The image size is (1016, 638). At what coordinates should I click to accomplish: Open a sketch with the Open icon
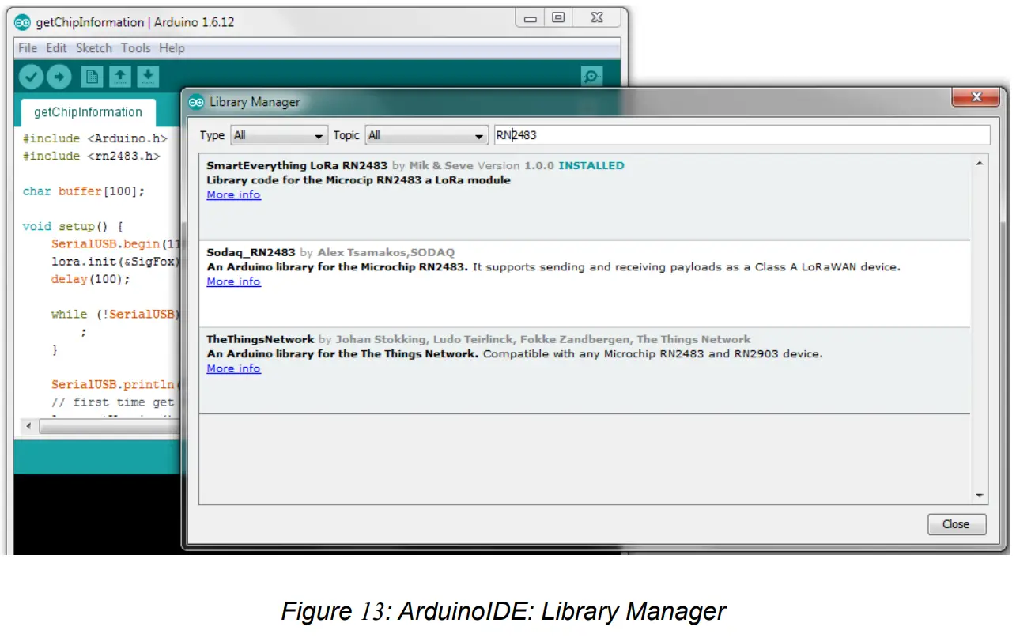120,77
